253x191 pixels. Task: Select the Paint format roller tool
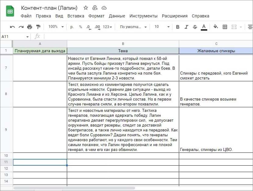click(x=38, y=27)
